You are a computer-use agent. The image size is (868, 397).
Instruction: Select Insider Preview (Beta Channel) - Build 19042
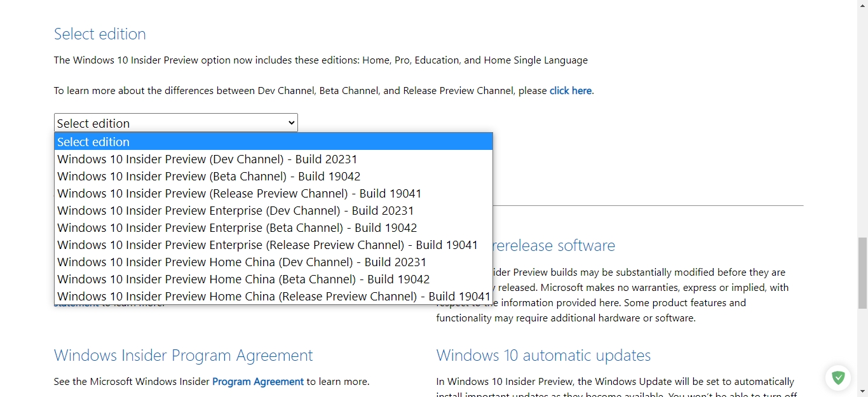tap(273, 176)
